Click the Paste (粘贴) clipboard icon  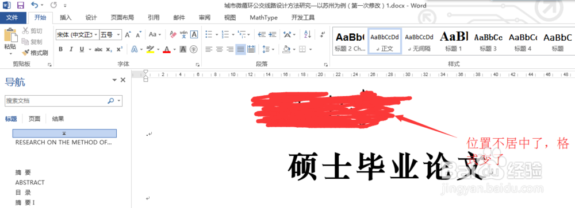tap(10, 35)
